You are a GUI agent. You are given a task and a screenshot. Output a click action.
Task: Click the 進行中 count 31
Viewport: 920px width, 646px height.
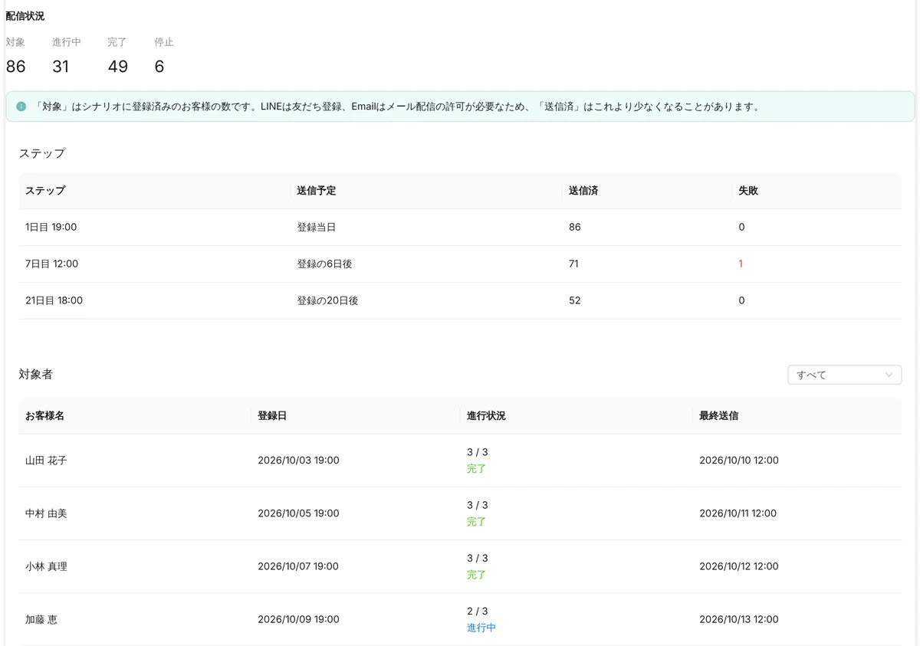pyautogui.click(x=61, y=67)
